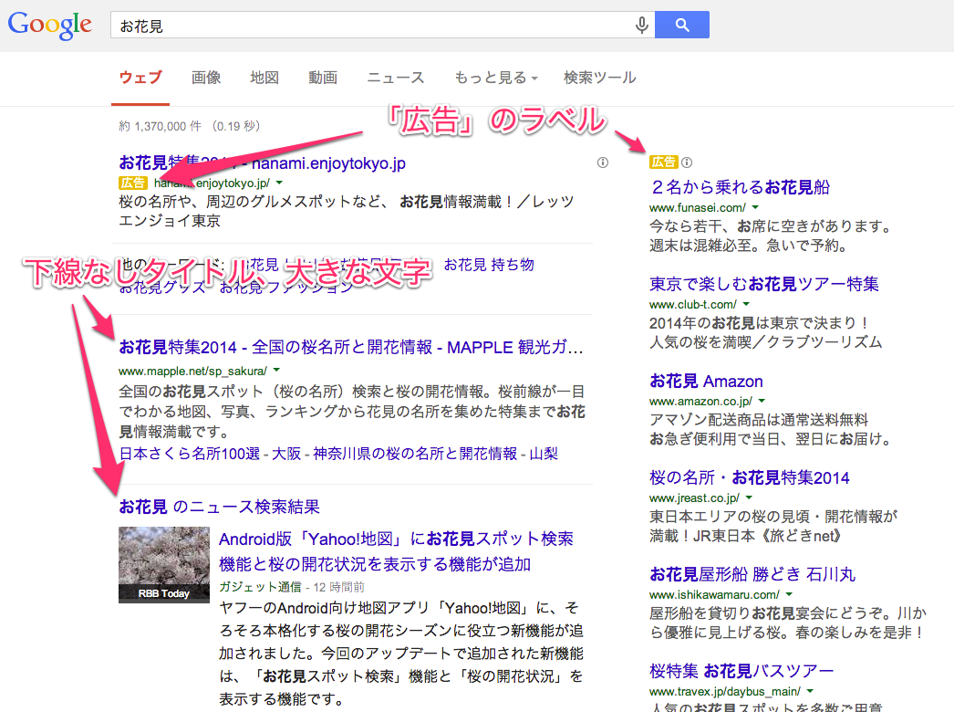Click www.amazon.co.jp/ green URL text

pos(700,402)
